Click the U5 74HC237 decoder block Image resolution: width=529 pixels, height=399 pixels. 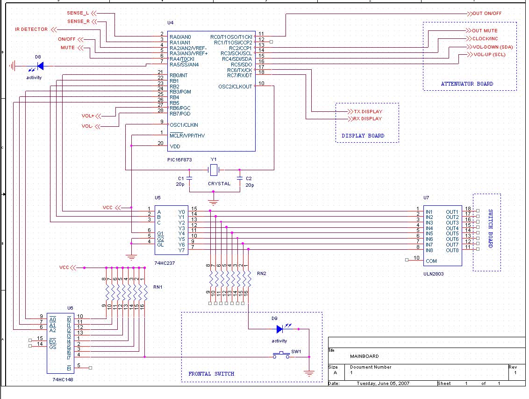pos(172,230)
